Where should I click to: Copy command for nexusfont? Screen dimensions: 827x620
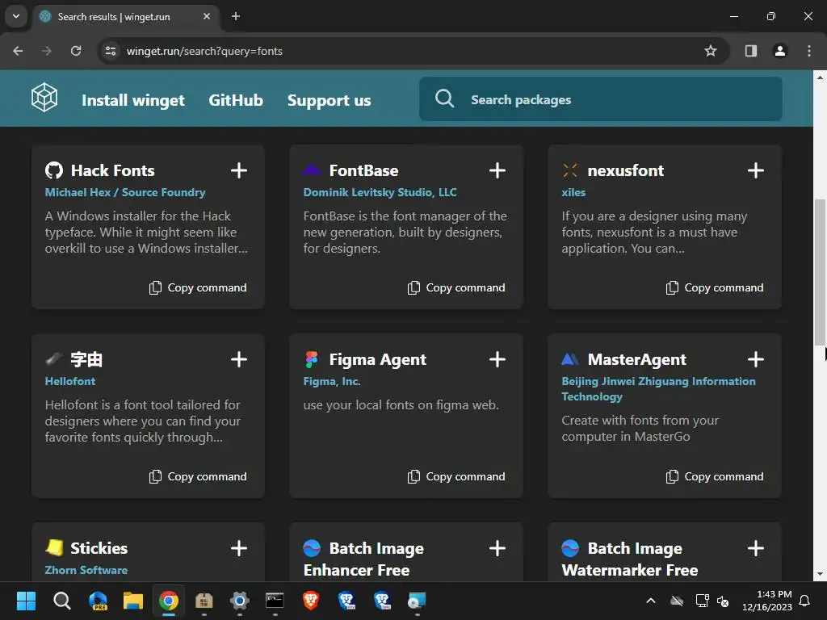[715, 287]
